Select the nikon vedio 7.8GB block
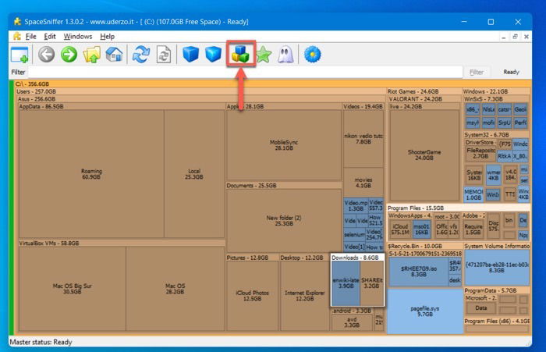Viewport: 546px width, 352px height. point(363,139)
